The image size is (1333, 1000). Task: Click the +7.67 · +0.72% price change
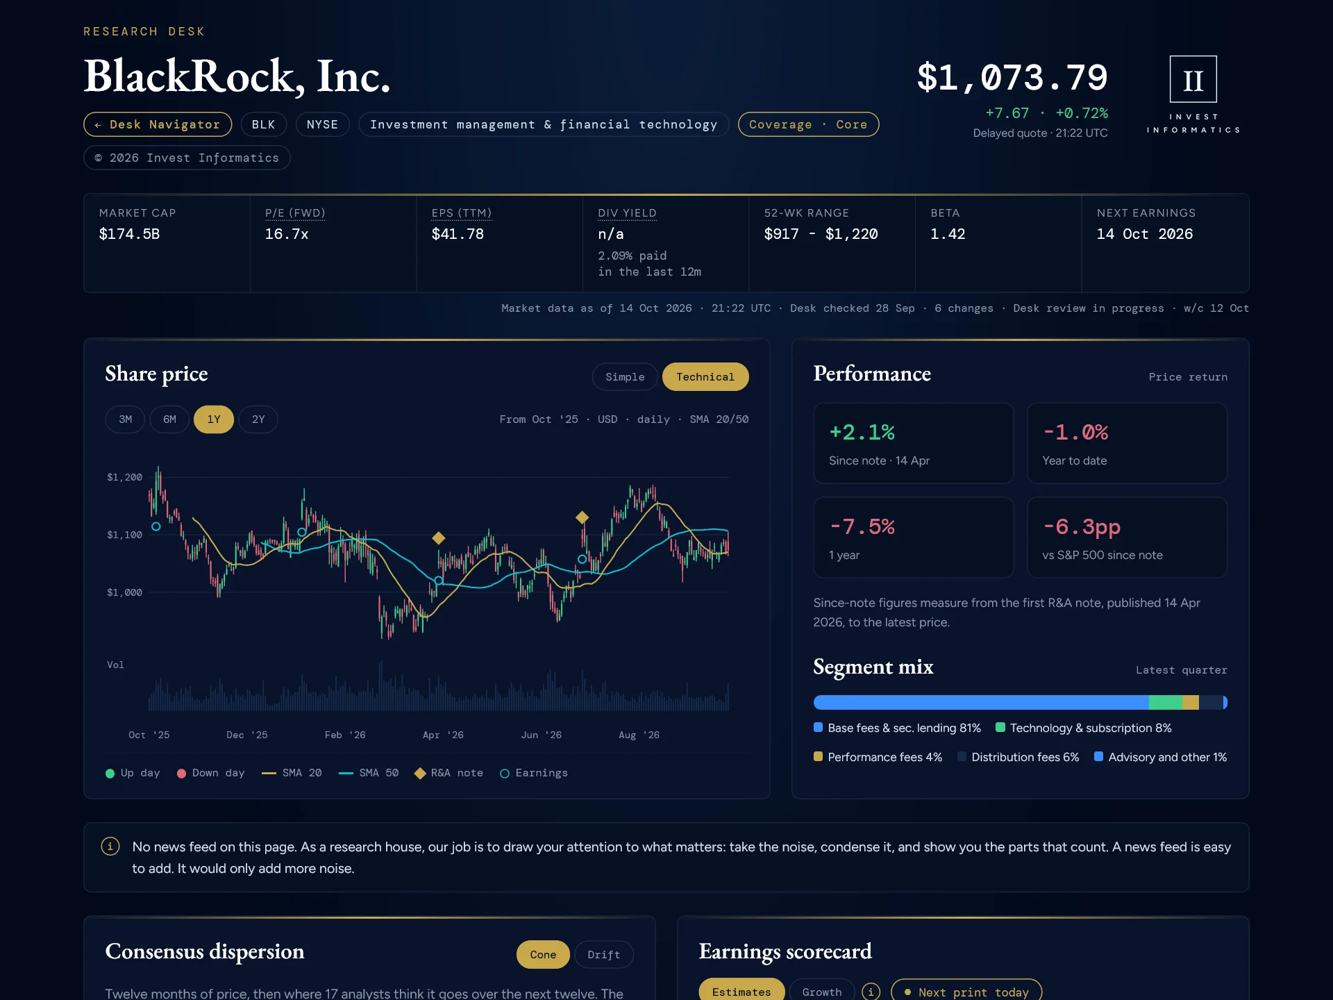pyautogui.click(x=1047, y=112)
